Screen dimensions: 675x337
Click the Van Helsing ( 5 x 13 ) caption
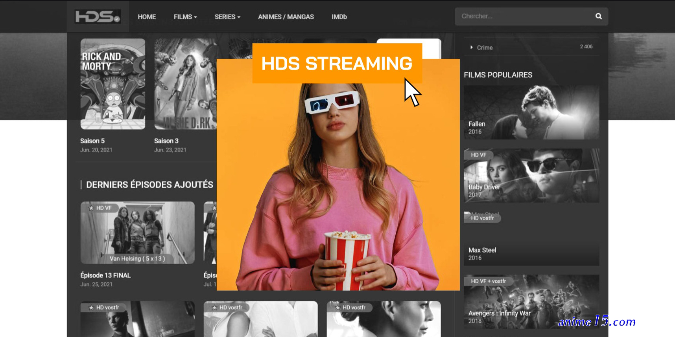click(137, 258)
